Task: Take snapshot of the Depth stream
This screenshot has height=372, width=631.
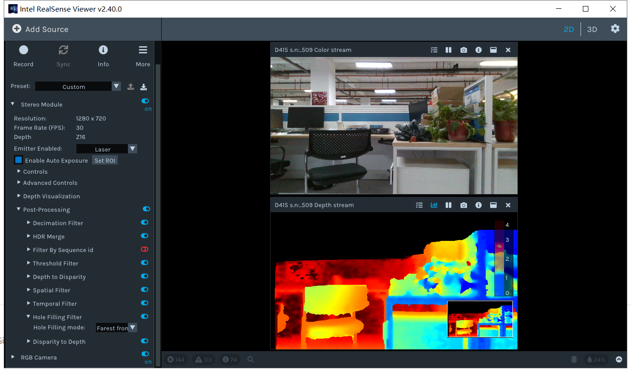Action: pyautogui.click(x=464, y=205)
